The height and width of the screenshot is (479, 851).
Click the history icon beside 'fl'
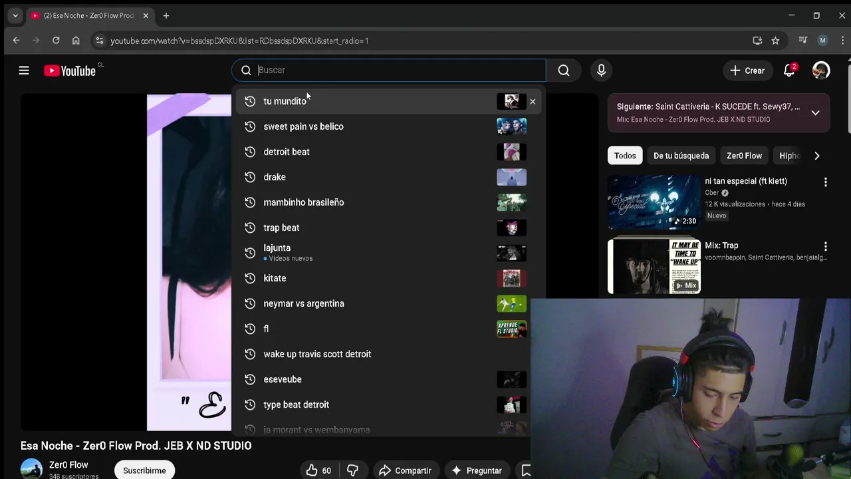[250, 329]
